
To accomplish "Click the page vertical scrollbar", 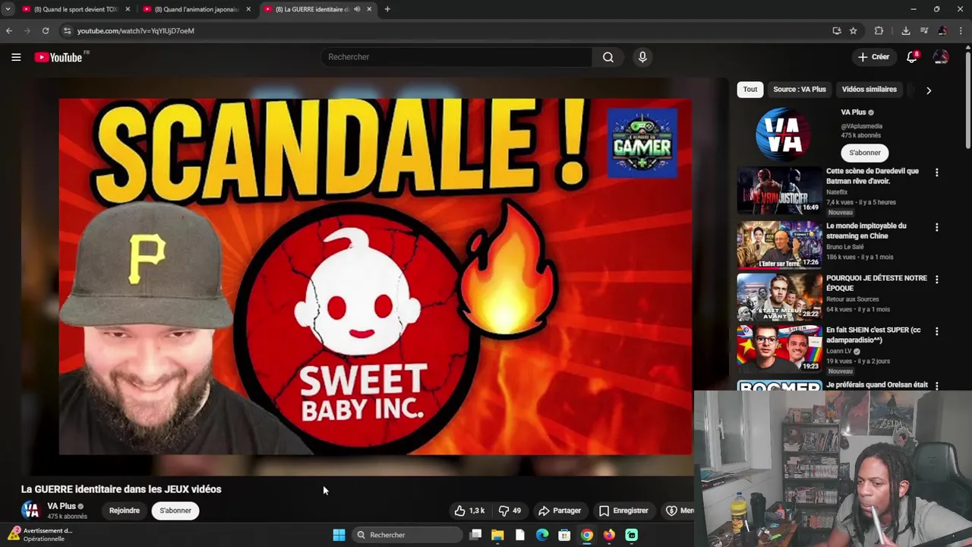I will coord(967,99).
